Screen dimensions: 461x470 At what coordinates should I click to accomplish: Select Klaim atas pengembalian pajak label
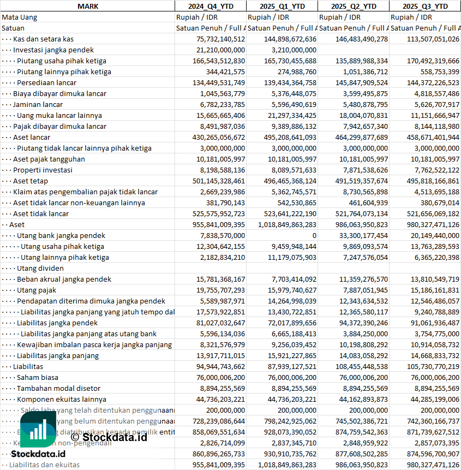85,192
